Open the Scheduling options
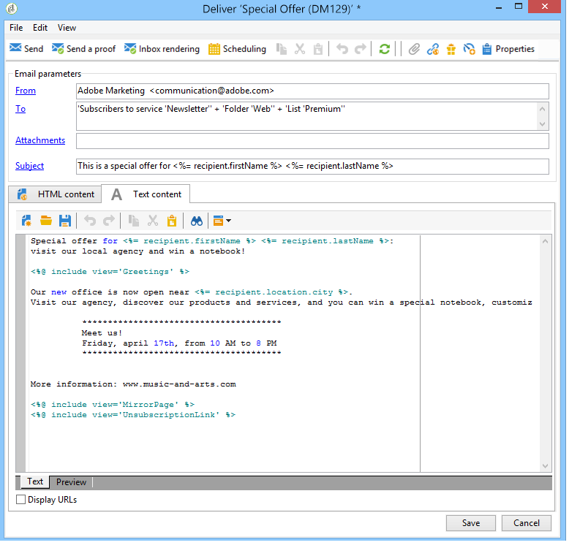The height and width of the screenshot is (556, 580). (237, 49)
